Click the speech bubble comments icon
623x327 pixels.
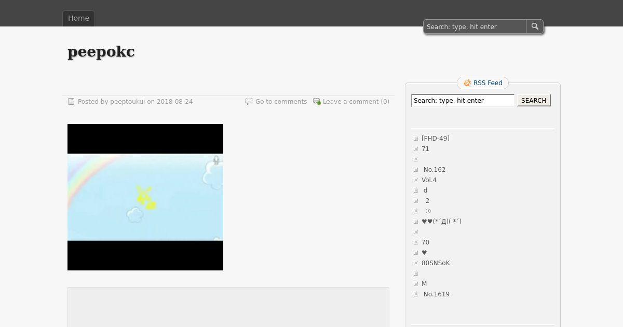pyautogui.click(x=249, y=102)
